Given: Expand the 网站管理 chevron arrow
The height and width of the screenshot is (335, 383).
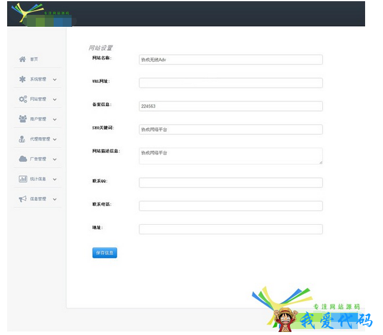Looking at the screenshot, I should tap(55, 100).
